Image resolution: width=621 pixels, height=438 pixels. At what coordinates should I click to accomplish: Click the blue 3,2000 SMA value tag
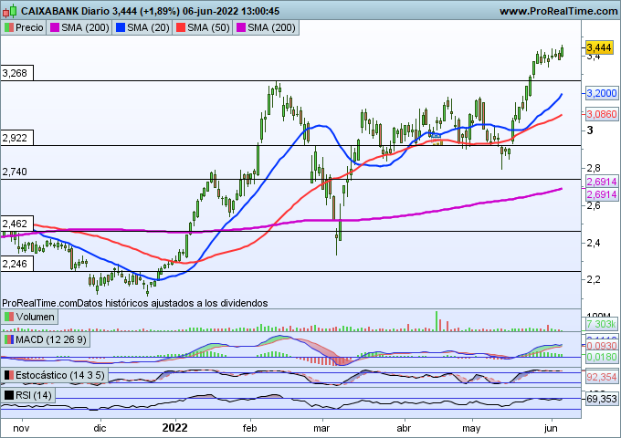602,93
